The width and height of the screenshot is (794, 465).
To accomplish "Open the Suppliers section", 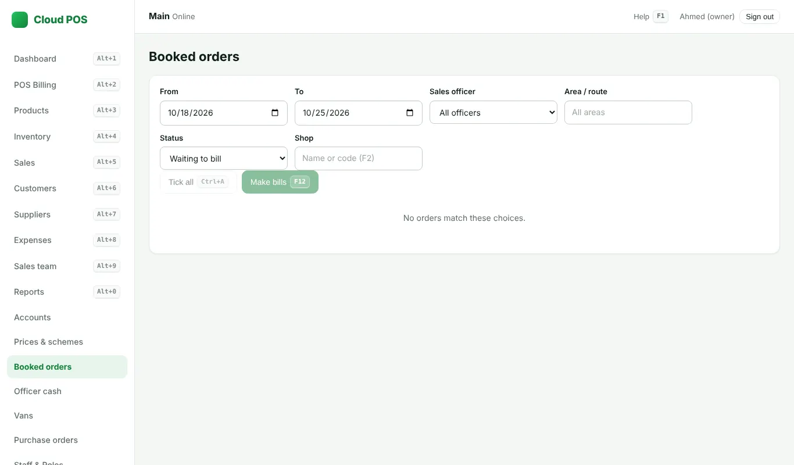I will tap(67, 214).
